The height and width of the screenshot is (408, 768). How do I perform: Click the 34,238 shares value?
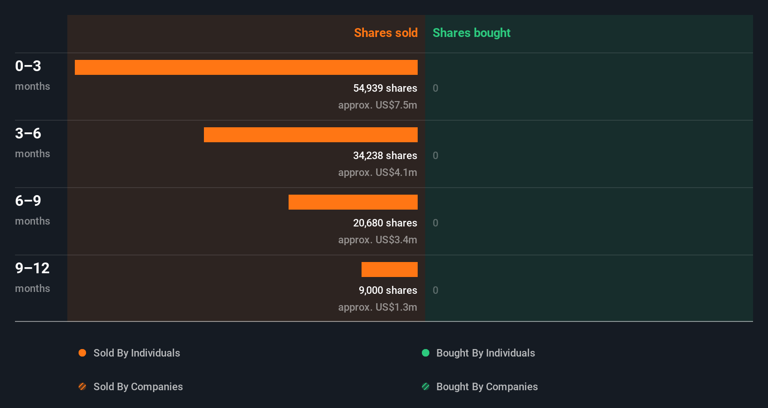coord(385,155)
